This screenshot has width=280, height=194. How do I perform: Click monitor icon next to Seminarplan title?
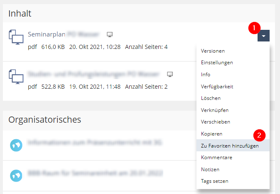[110, 34]
